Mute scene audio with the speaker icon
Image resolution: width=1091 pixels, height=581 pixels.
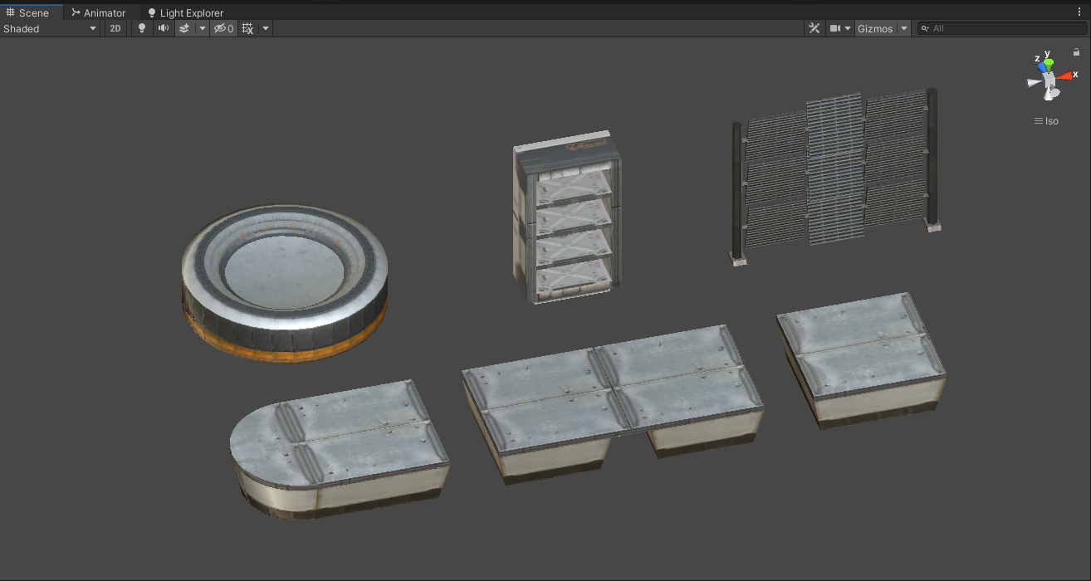pyautogui.click(x=163, y=28)
